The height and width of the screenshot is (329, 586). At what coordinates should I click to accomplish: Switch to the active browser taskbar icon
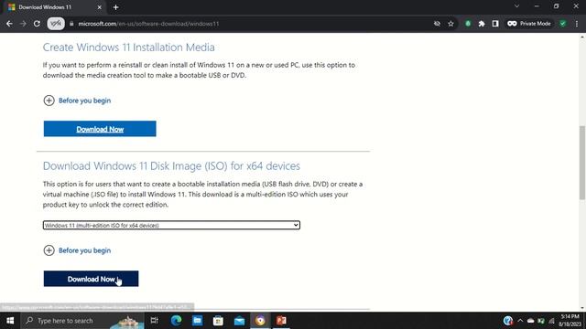pyautogui.click(x=260, y=321)
